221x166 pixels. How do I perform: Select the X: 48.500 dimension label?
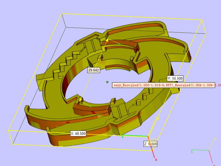click(78, 134)
